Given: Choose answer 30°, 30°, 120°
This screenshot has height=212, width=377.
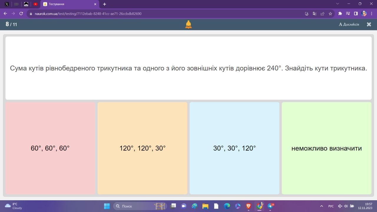Looking at the screenshot, I should pos(234,148).
